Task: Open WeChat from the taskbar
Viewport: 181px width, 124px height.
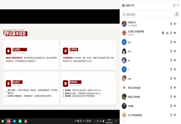Action: click(20, 121)
